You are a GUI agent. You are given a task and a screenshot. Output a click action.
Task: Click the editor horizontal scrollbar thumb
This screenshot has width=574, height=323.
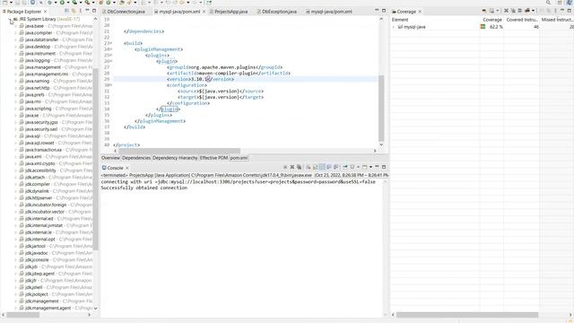pos(179,151)
